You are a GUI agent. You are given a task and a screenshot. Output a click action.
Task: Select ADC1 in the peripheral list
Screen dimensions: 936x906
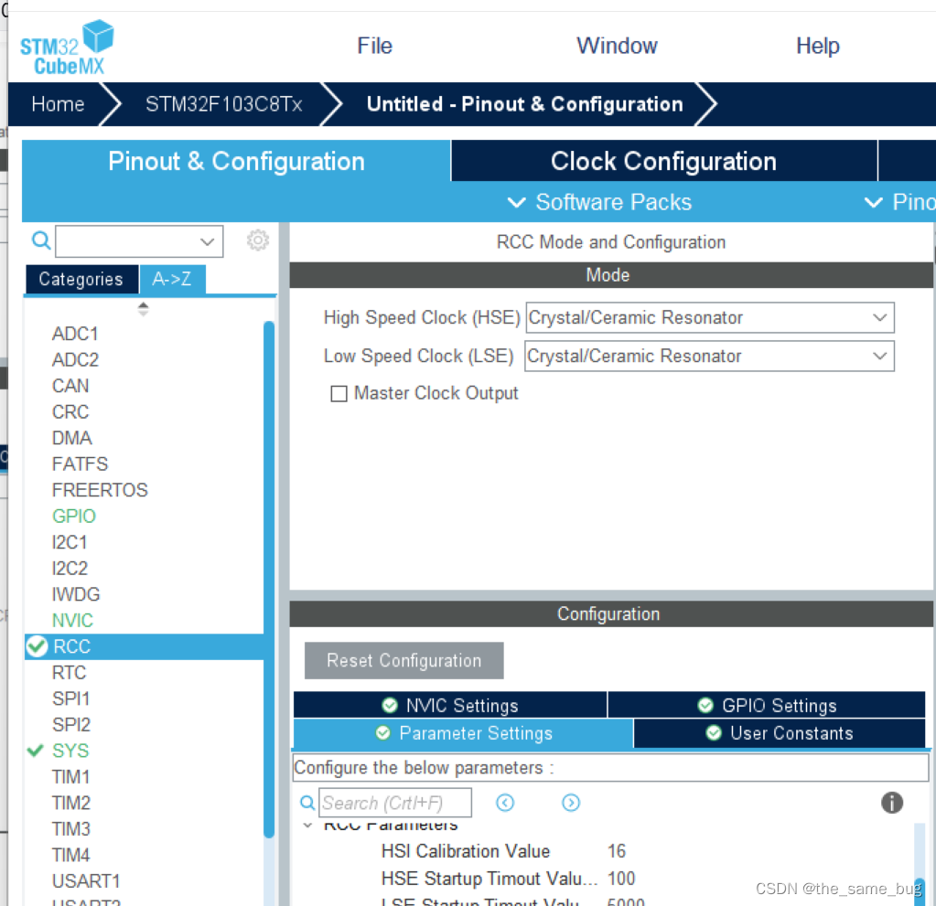[75, 334]
